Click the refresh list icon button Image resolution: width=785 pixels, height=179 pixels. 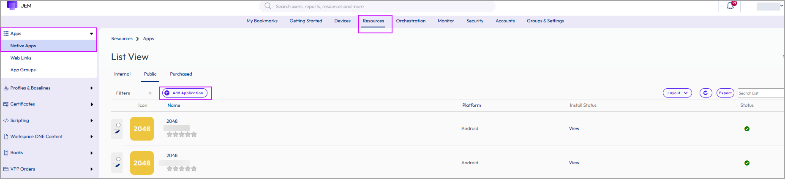tap(706, 93)
